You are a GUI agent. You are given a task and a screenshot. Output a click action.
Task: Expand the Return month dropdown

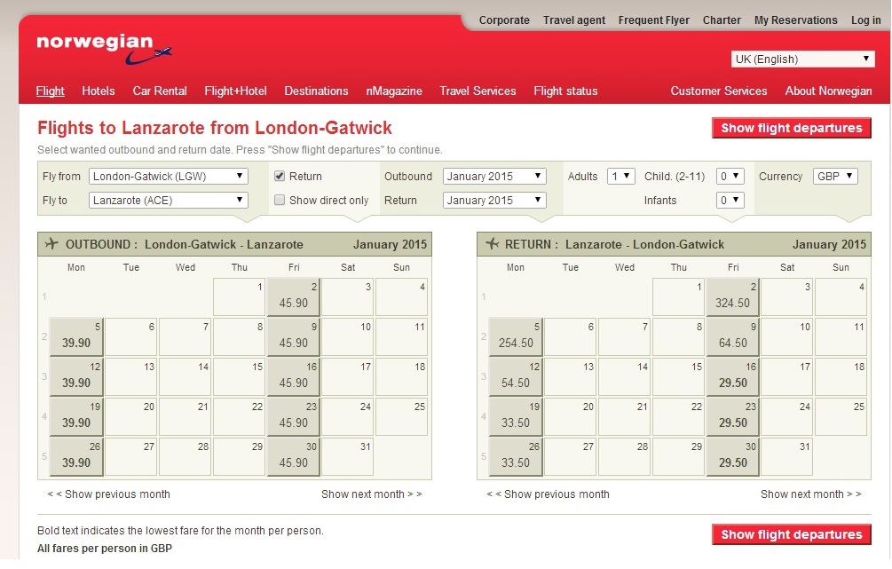[494, 201]
